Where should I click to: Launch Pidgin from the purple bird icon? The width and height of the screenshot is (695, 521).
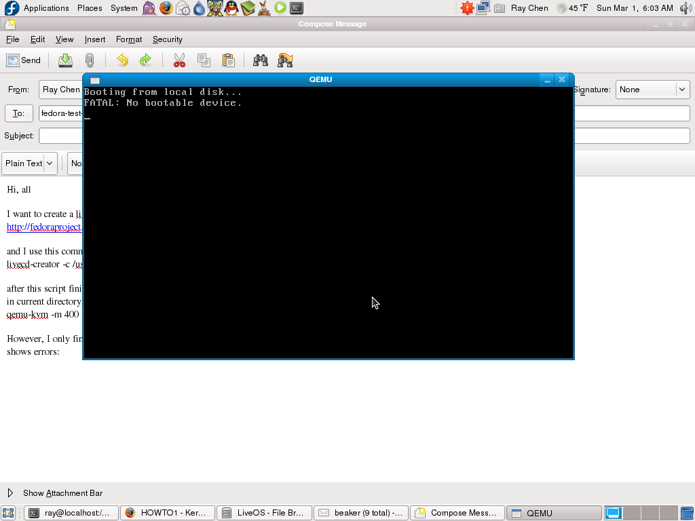tap(149, 8)
